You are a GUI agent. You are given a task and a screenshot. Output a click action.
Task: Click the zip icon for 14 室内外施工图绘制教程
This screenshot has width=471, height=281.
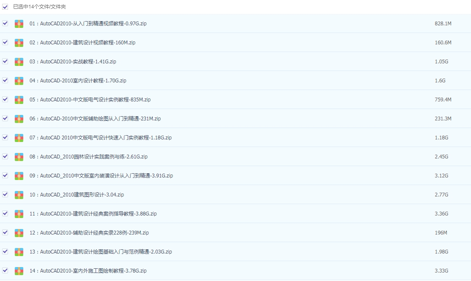click(19, 271)
